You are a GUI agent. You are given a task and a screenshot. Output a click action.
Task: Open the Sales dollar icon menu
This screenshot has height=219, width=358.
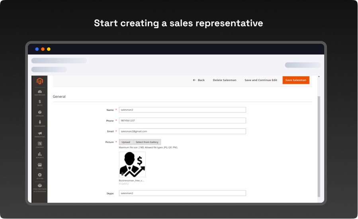[40, 103]
